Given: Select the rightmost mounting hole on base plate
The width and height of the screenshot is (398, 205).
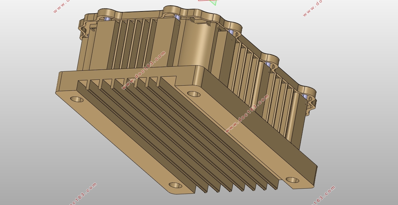Looking at the screenshot, I should tap(292, 180).
